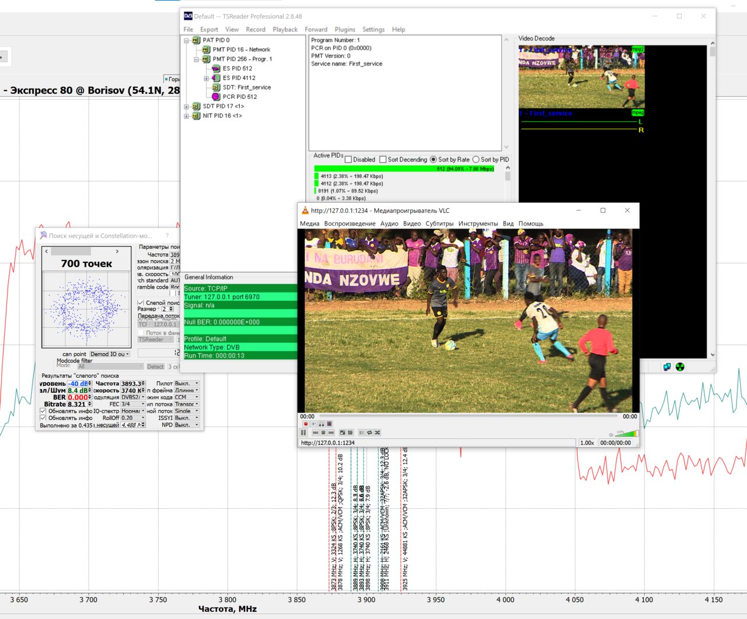
Task: Click VLC cone title bar icon
Action: 305,210
